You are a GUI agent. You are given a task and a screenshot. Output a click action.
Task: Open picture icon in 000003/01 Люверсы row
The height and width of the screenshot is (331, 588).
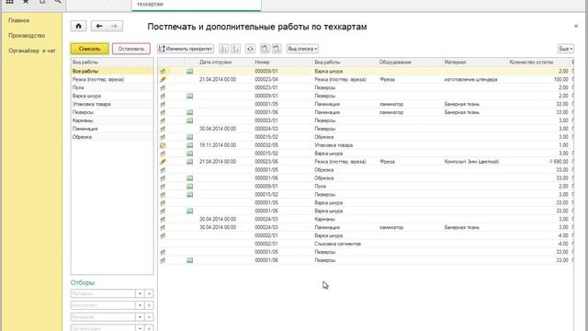tap(190, 120)
